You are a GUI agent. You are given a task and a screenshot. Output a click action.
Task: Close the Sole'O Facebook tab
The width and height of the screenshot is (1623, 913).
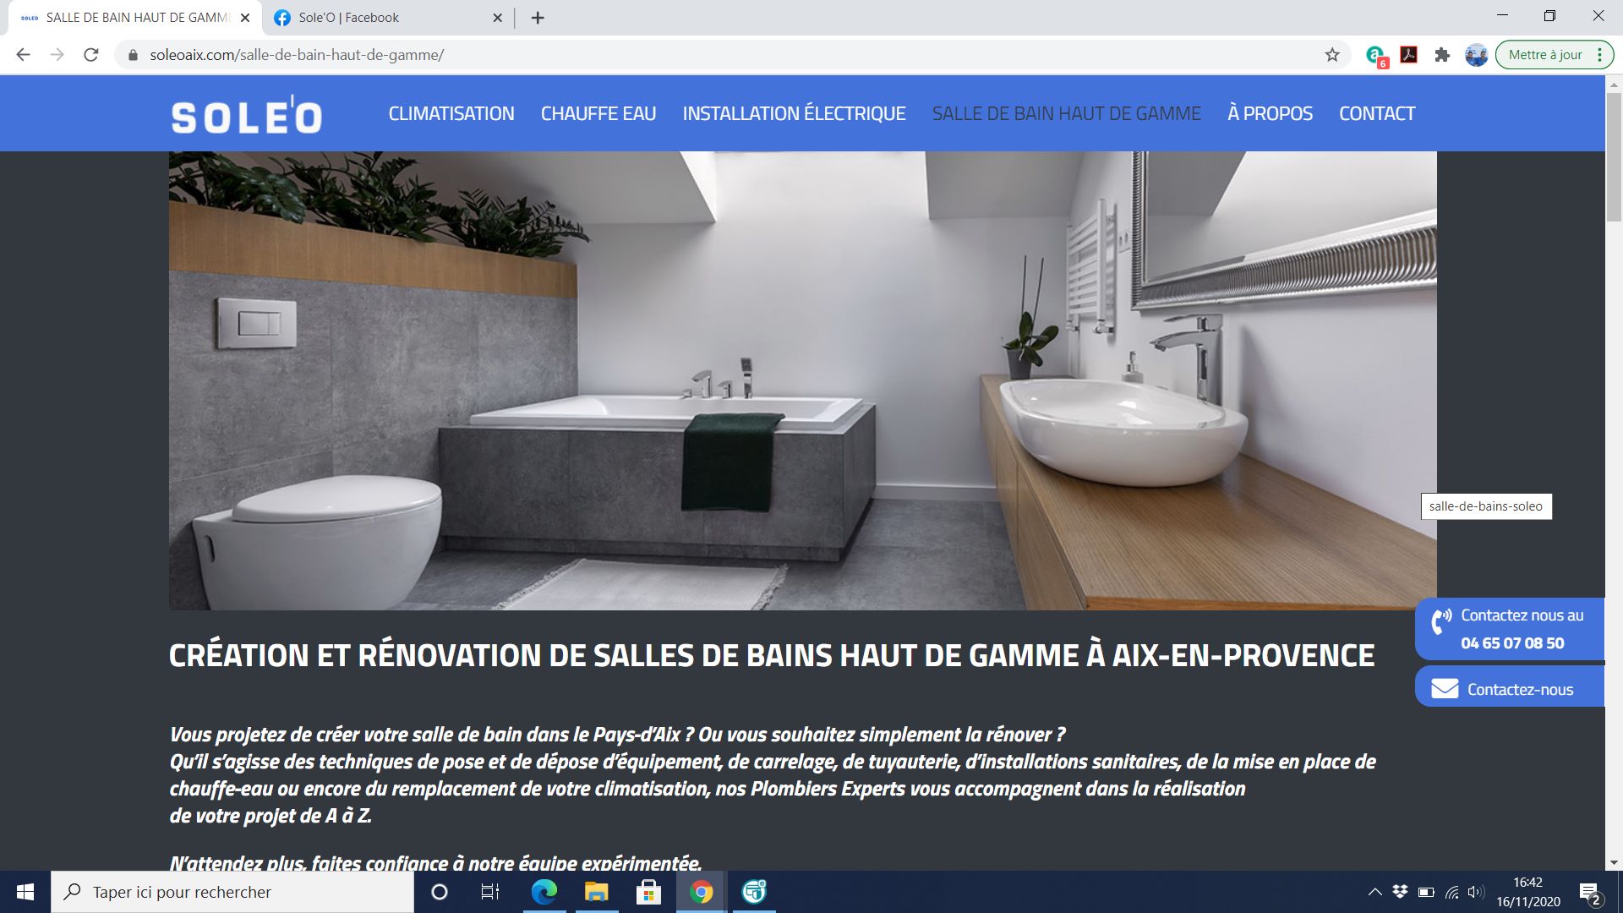click(498, 18)
